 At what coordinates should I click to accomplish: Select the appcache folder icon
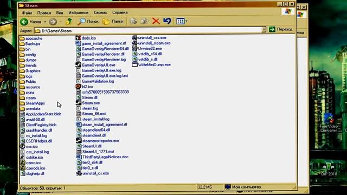point(22,38)
